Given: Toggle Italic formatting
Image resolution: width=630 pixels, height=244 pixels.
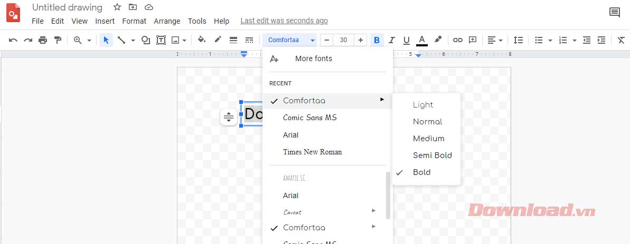Looking at the screenshot, I should point(392,40).
